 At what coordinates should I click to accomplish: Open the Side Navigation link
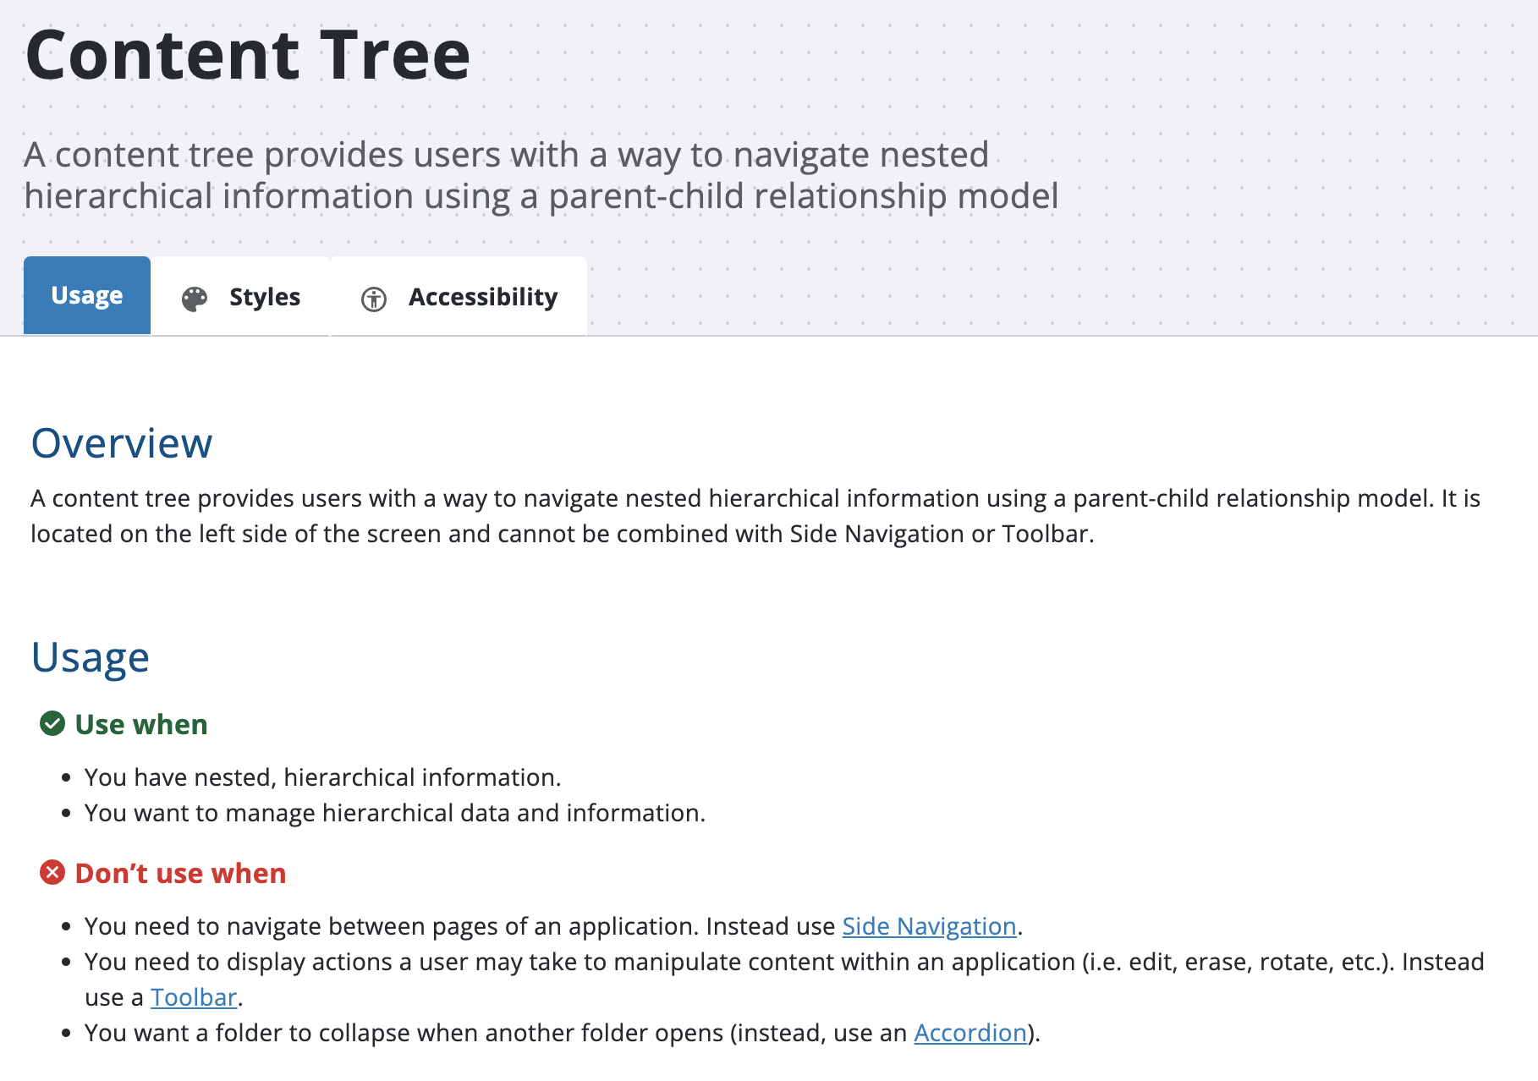point(929,926)
